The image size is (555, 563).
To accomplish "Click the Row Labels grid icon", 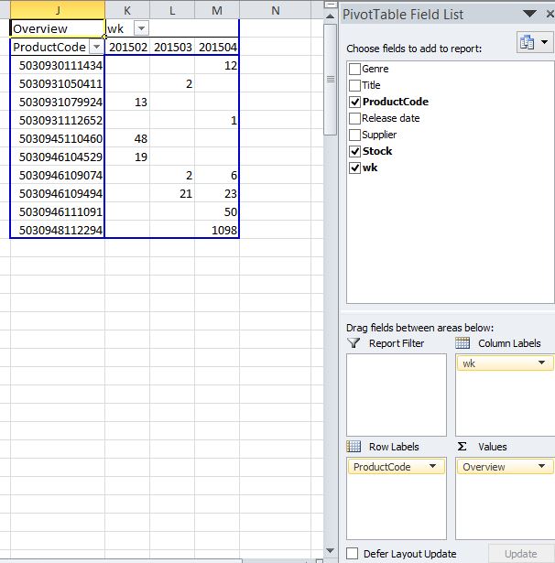I will pyautogui.click(x=354, y=447).
